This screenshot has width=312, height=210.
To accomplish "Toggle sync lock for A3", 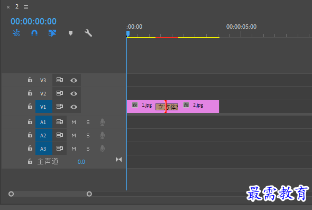I will [60, 148].
